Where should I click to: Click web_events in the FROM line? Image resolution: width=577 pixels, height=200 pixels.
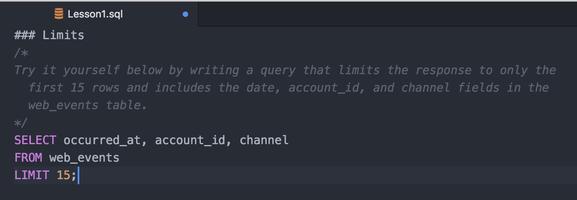(84, 157)
